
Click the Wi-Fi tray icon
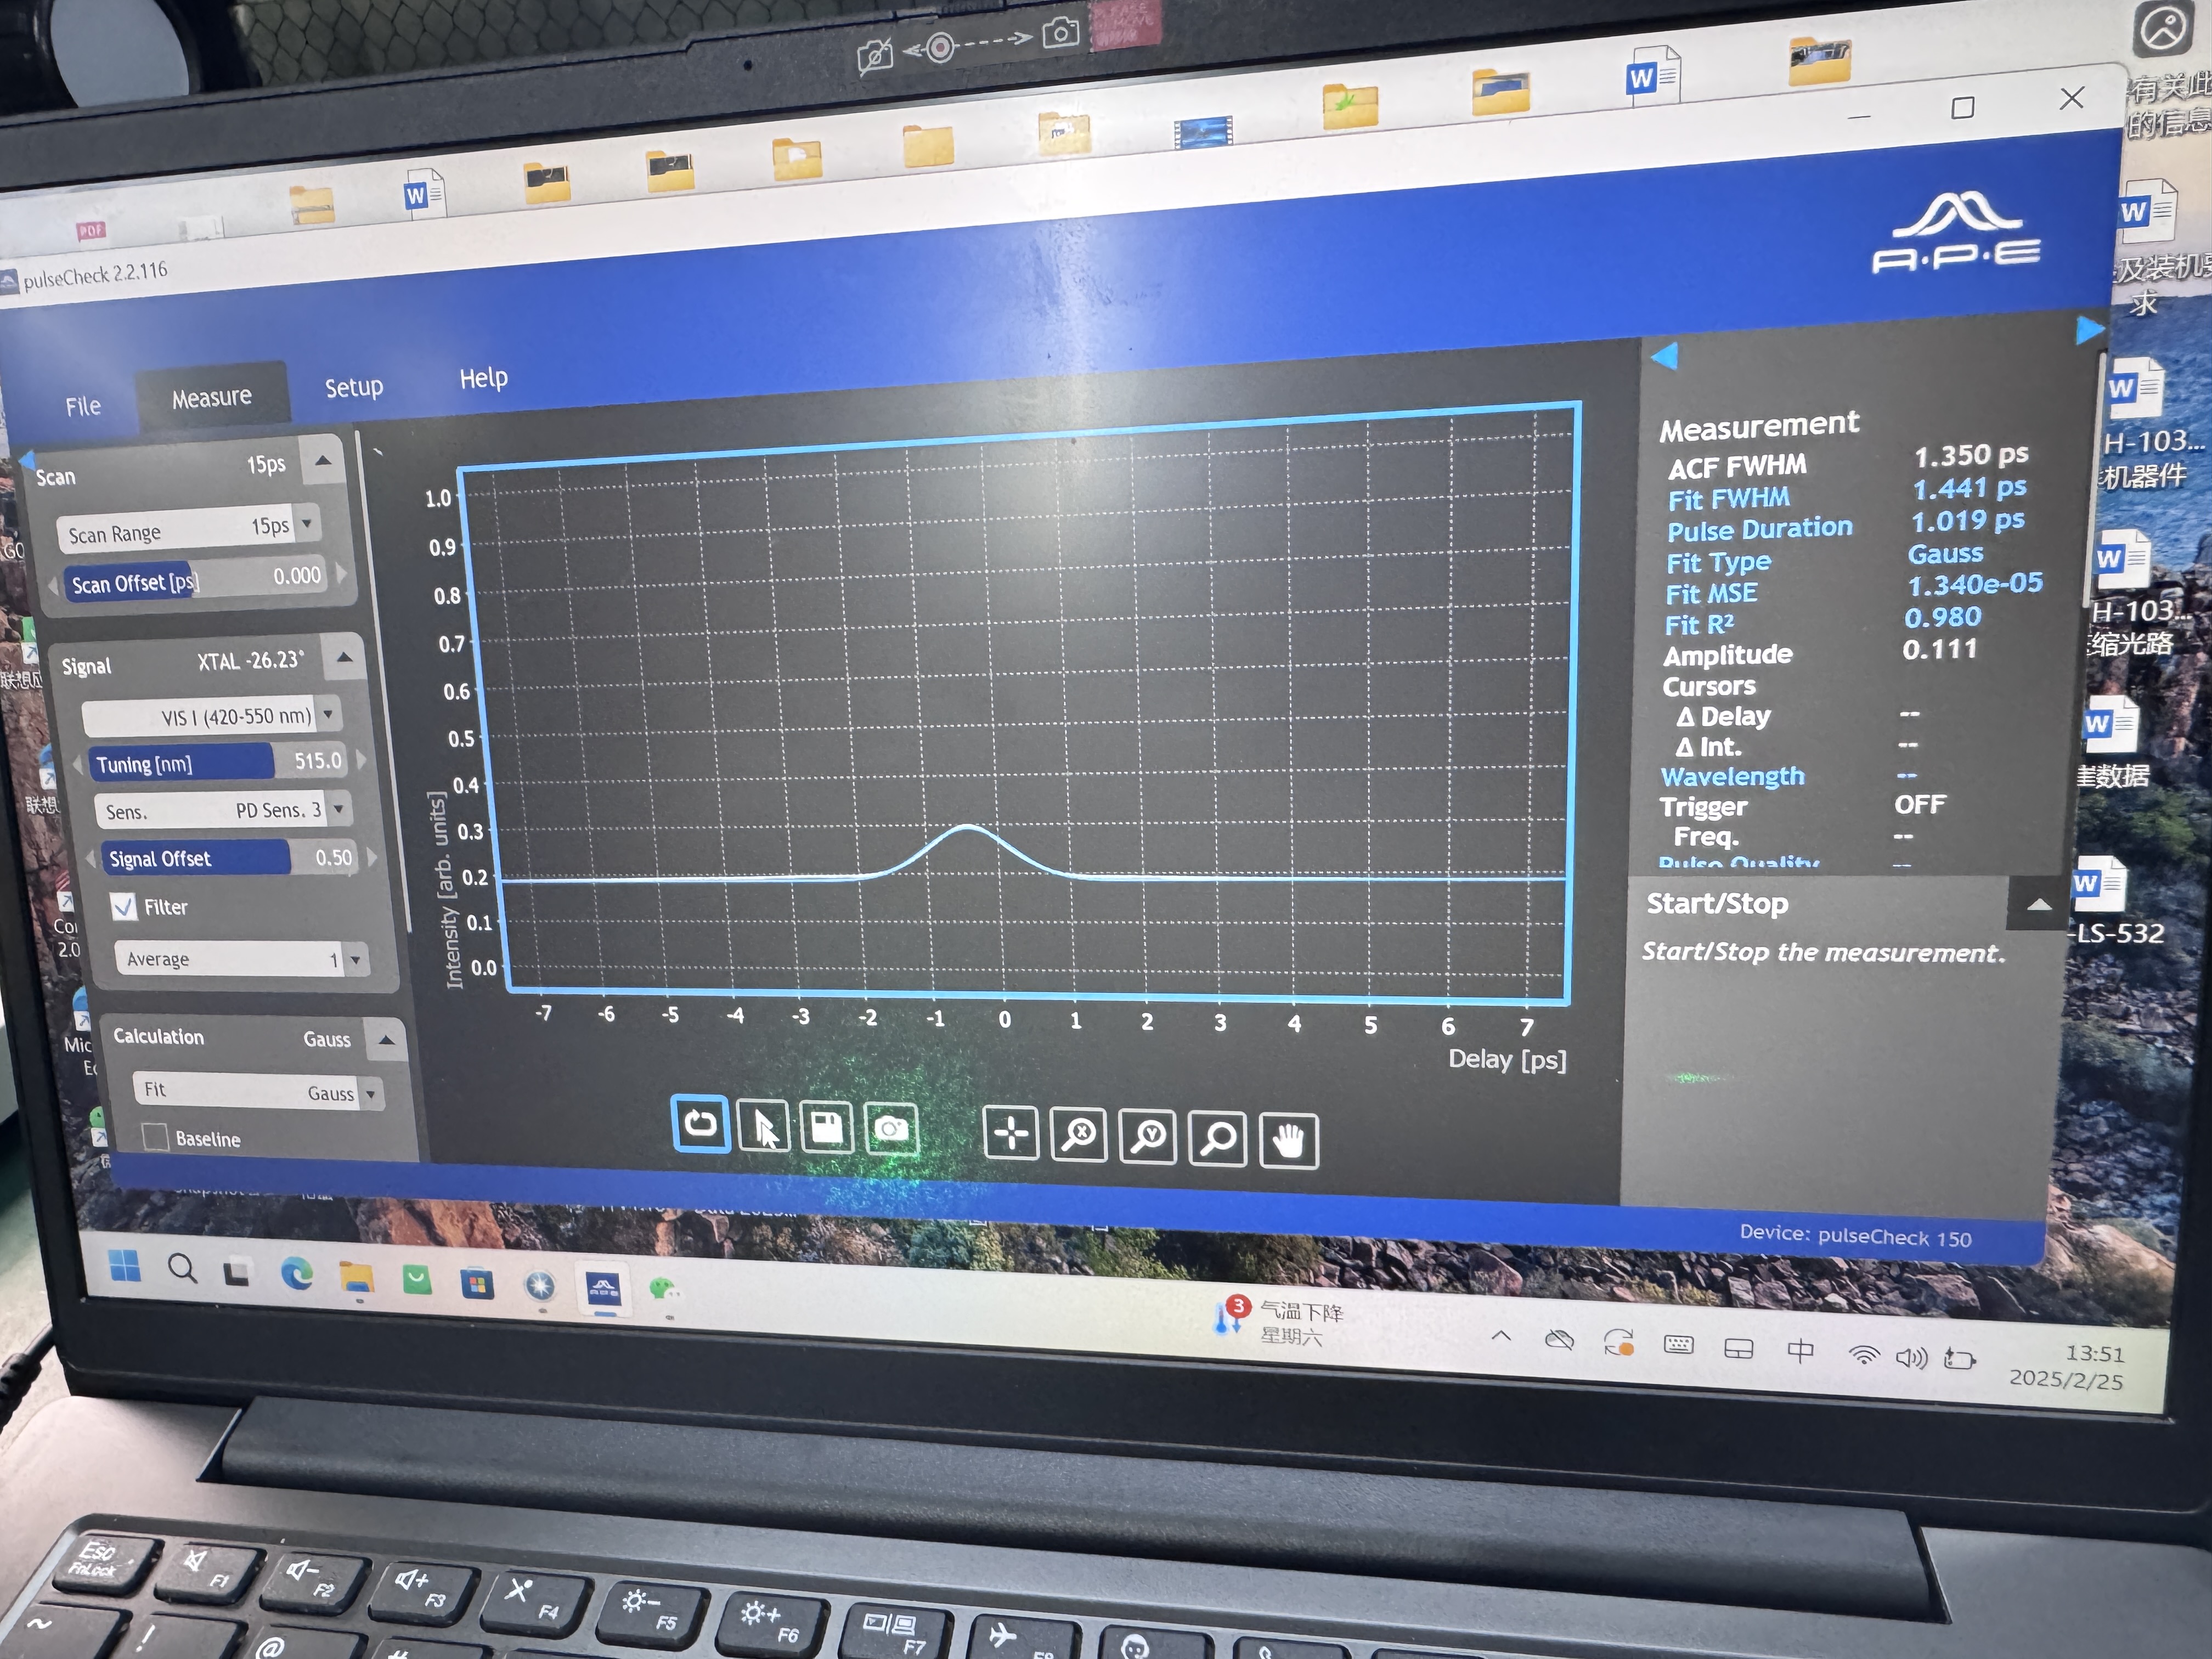click(1864, 1355)
